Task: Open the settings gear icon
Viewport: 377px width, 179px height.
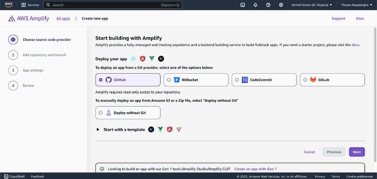Action: click(x=281, y=5)
